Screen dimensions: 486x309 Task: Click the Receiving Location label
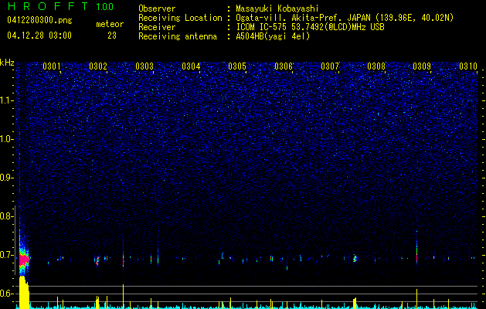[180, 18]
